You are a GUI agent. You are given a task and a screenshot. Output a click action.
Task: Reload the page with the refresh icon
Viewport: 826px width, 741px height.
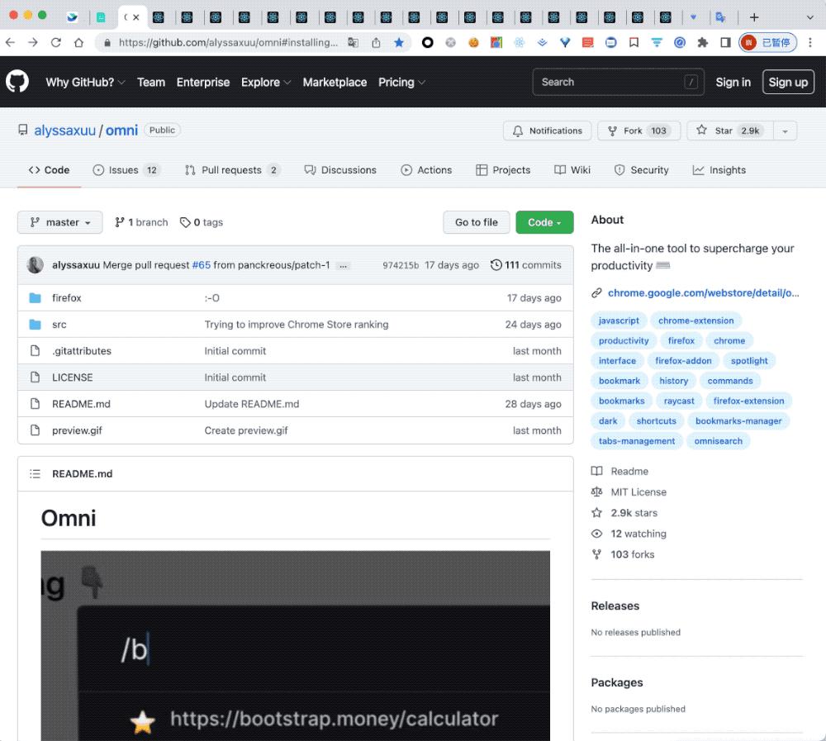coord(56,43)
